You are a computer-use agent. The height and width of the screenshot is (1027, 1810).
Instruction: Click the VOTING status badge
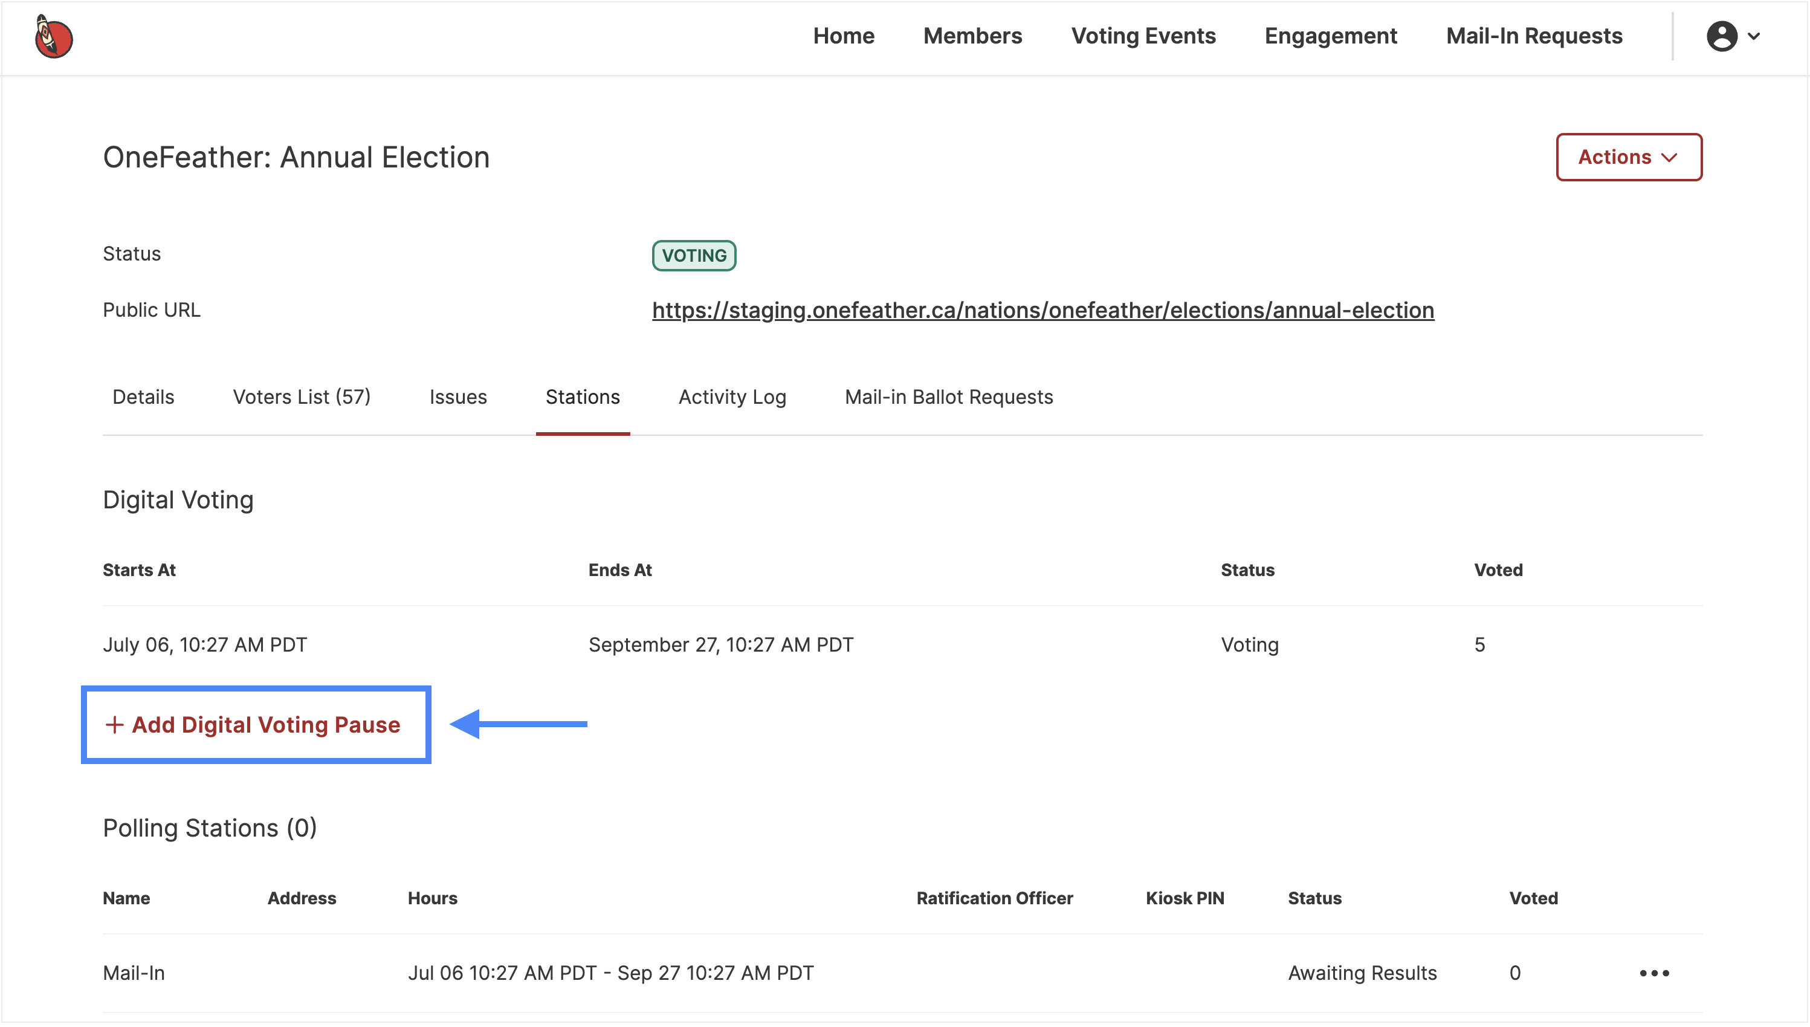tap(694, 255)
